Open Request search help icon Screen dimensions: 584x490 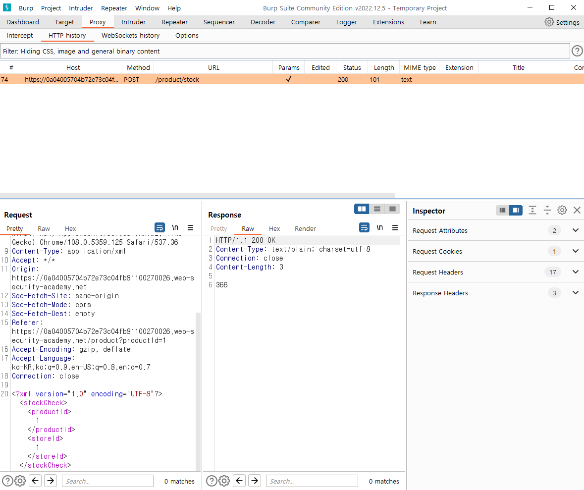pos(7,481)
